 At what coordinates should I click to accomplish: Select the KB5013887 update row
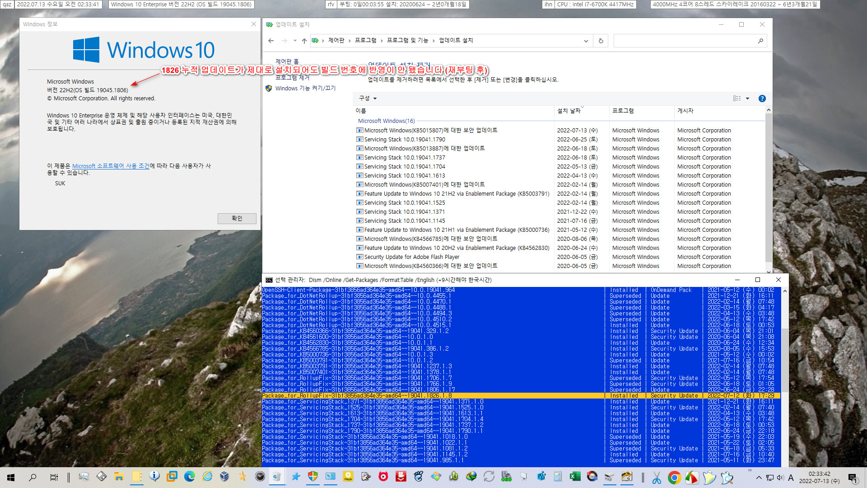[560, 148]
